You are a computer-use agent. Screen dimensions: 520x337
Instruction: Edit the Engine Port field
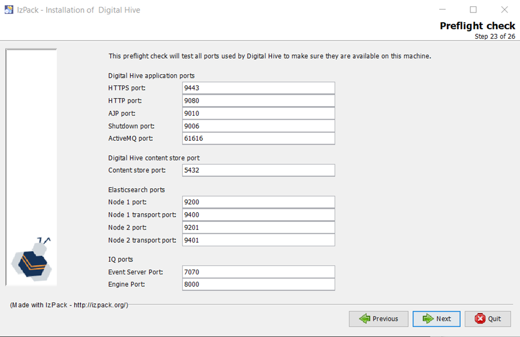pyautogui.click(x=259, y=285)
